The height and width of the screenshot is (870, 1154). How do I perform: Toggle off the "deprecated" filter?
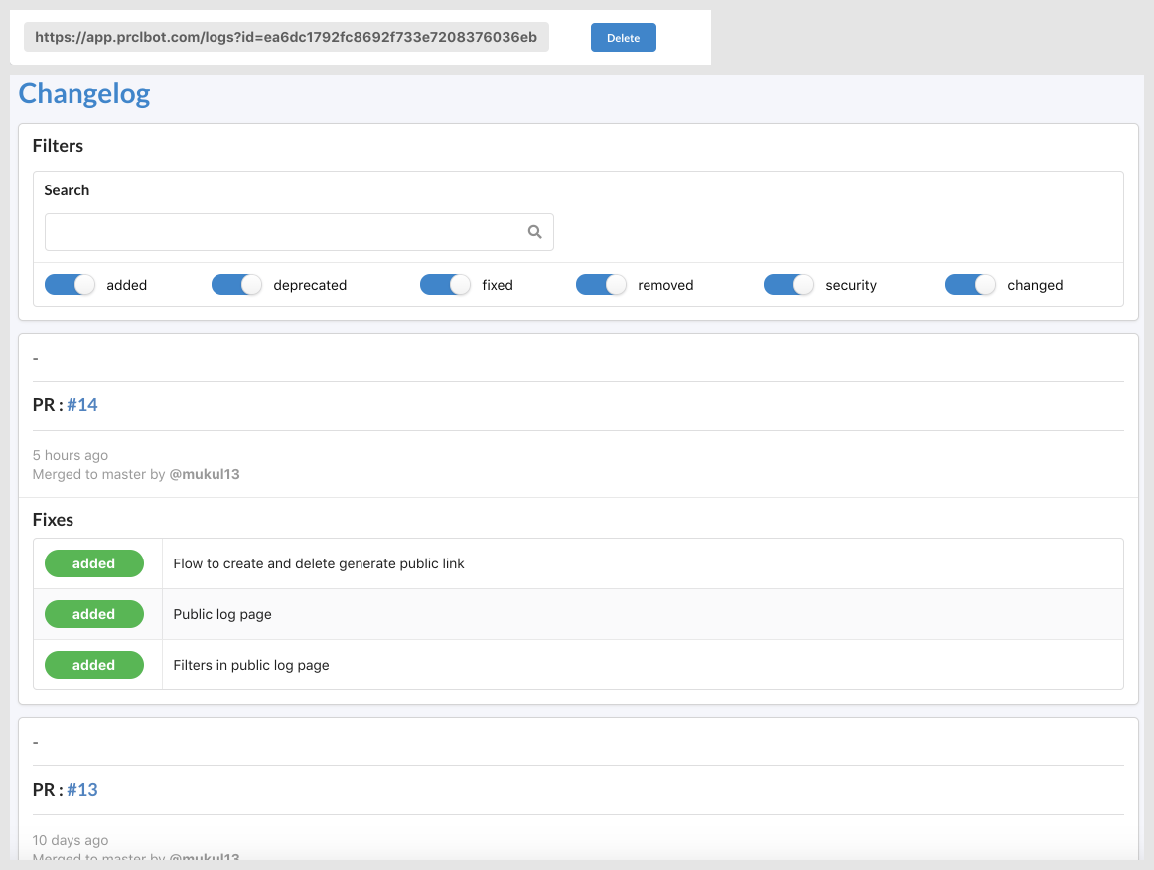pos(236,284)
